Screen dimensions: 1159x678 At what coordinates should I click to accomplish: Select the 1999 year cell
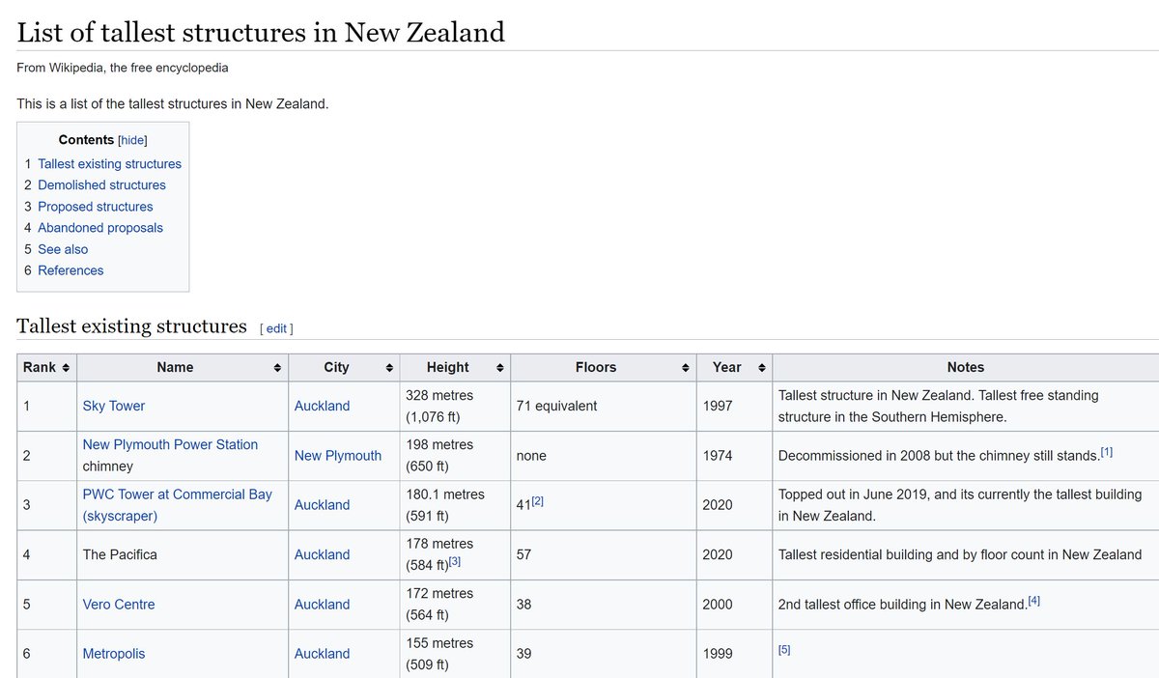735,654
